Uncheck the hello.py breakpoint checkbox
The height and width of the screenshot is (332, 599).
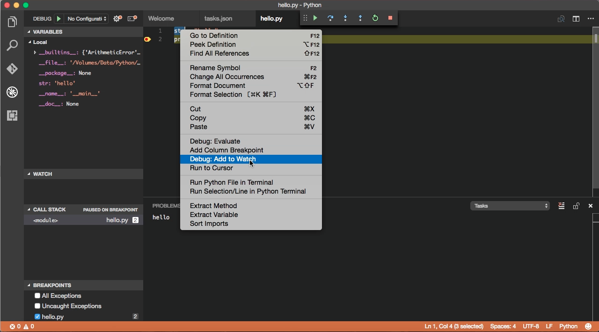click(37, 317)
